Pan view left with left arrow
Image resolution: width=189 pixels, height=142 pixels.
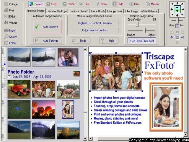click(x=172, y=9)
